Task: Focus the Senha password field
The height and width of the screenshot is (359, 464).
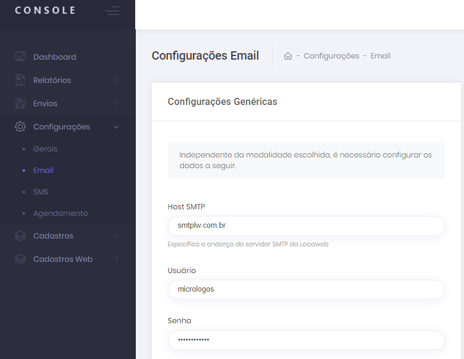Action: (306, 340)
